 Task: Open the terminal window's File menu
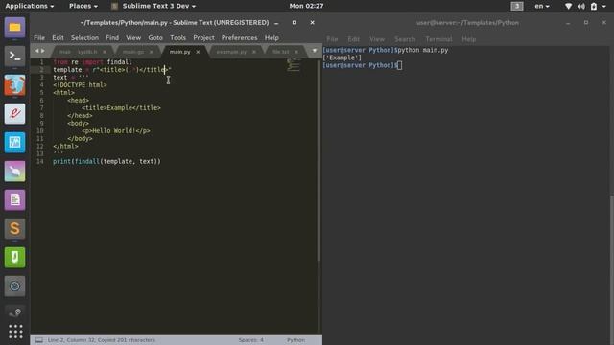tap(332, 39)
